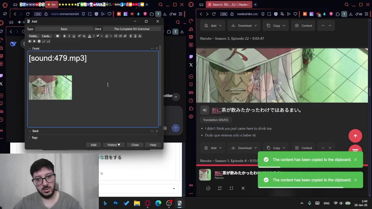372x209 pixels.
Task: Click the Cards... button
Action: 46,36
